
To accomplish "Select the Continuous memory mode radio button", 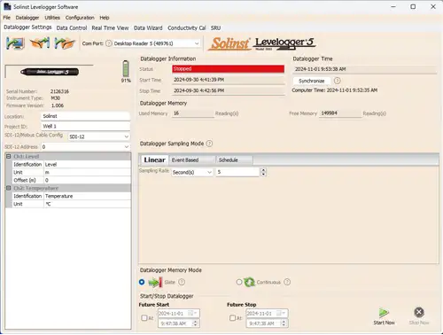I will pyautogui.click(x=239, y=282).
